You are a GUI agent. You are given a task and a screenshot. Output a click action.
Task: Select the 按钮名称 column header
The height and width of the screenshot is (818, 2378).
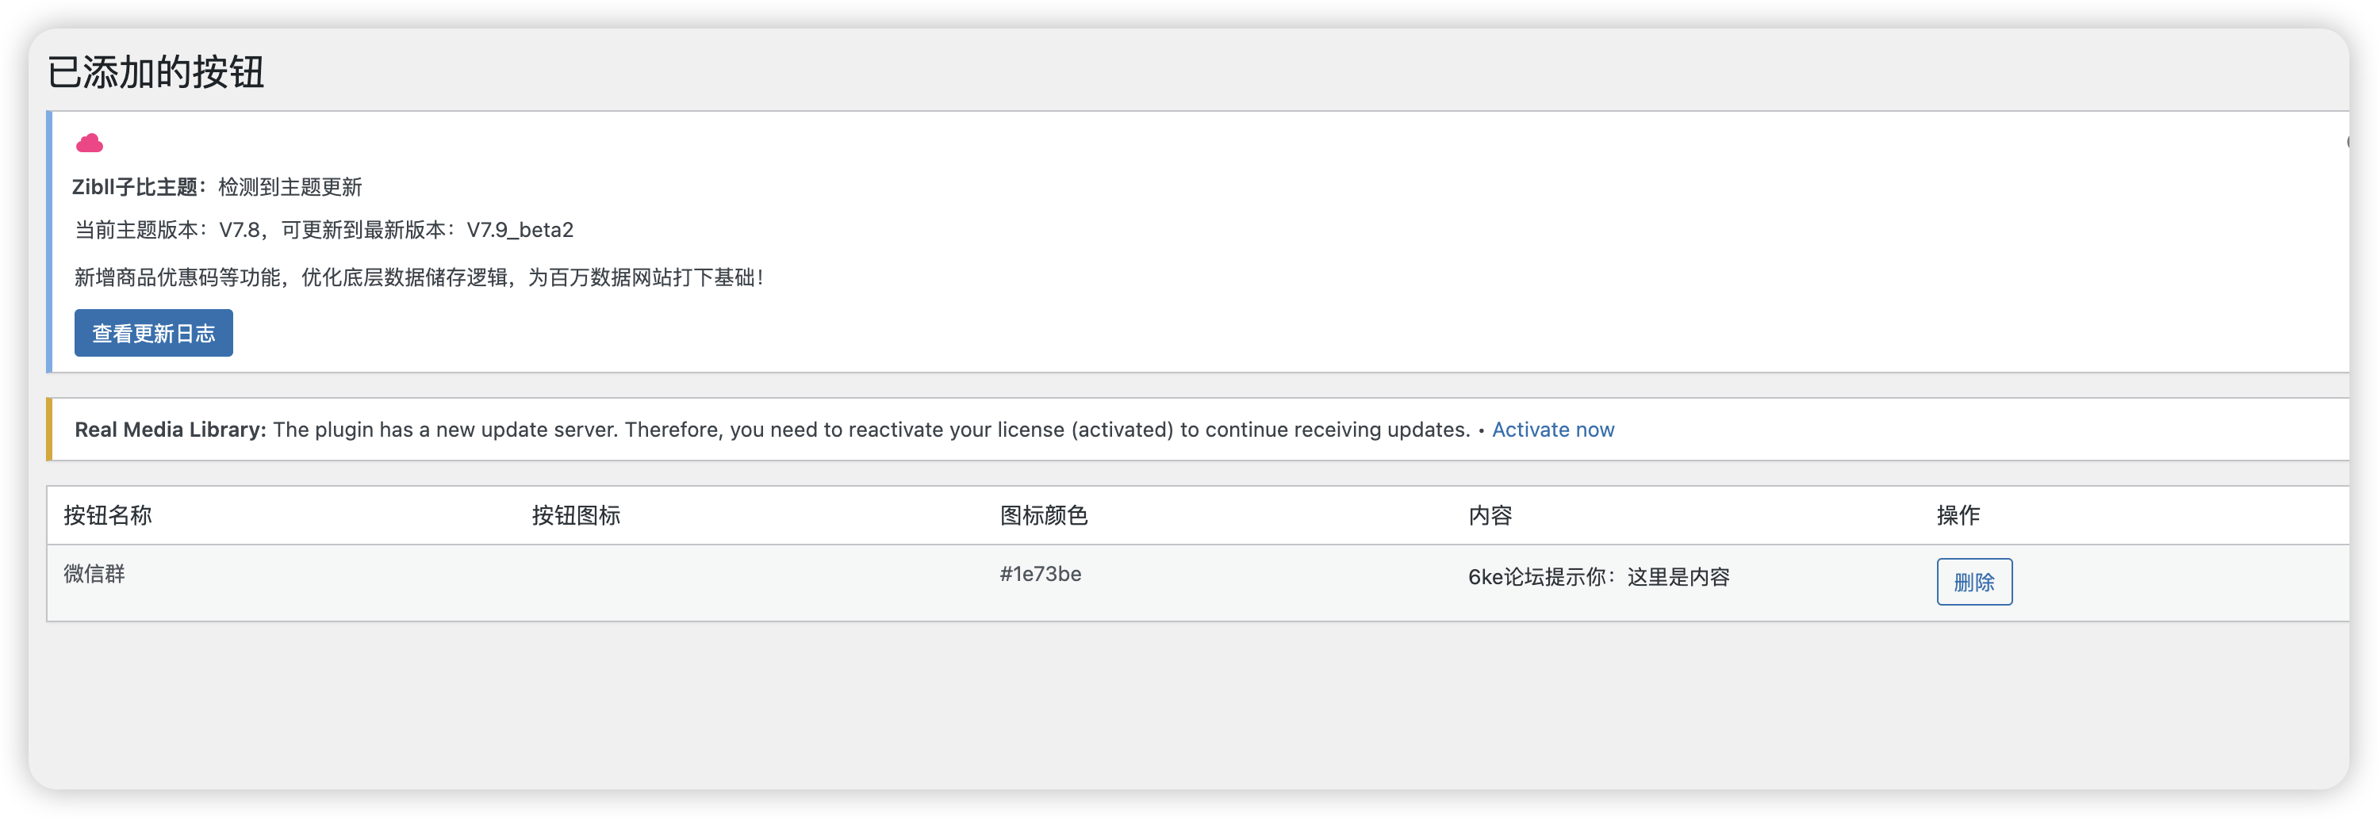tap(105, 515)
